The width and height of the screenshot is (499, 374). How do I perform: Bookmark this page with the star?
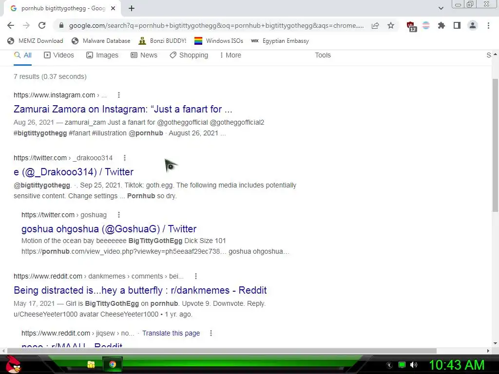391,25
